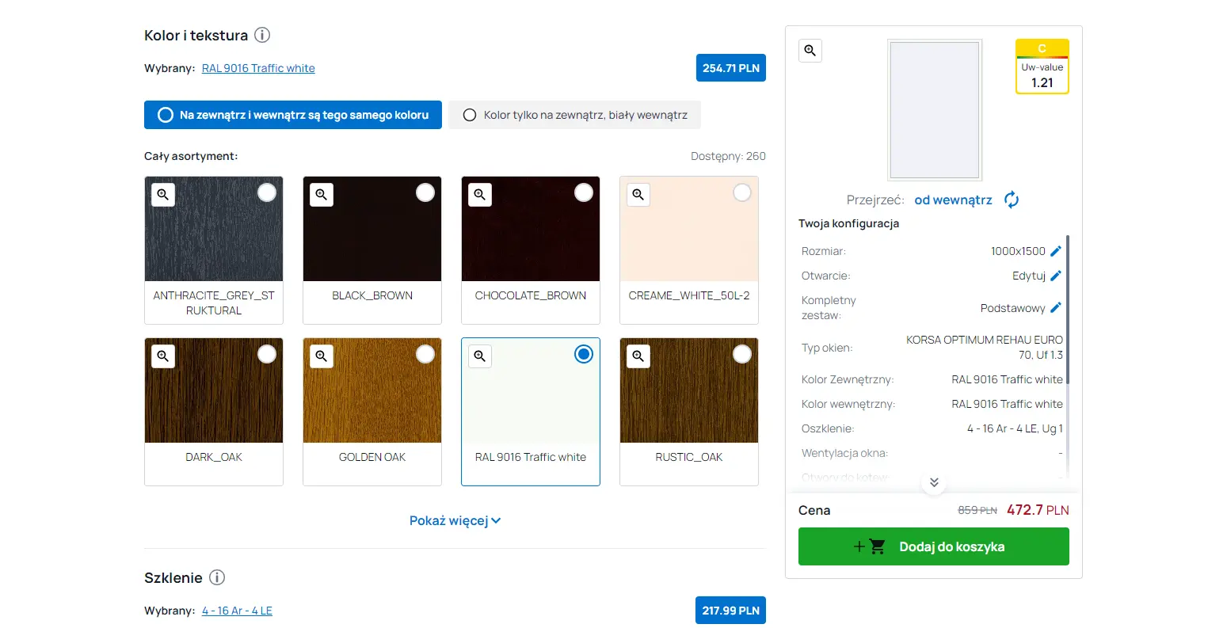Expand colors with Pokaż więcej
The width and height of the screenshot is (1227, 628).
click(455, 520)
